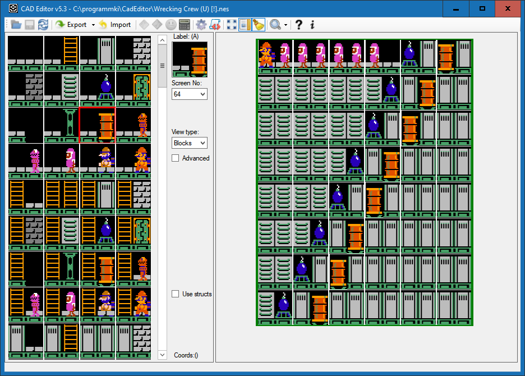Click the four-arrows expand icon
525x376 pixels.
click(x=231, y=25)
